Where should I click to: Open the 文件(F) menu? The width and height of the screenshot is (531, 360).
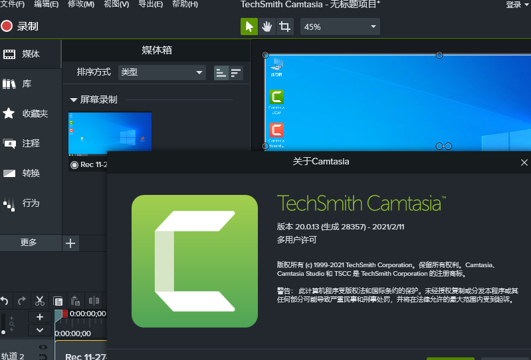pyautogui.click(x=12, y=4)
